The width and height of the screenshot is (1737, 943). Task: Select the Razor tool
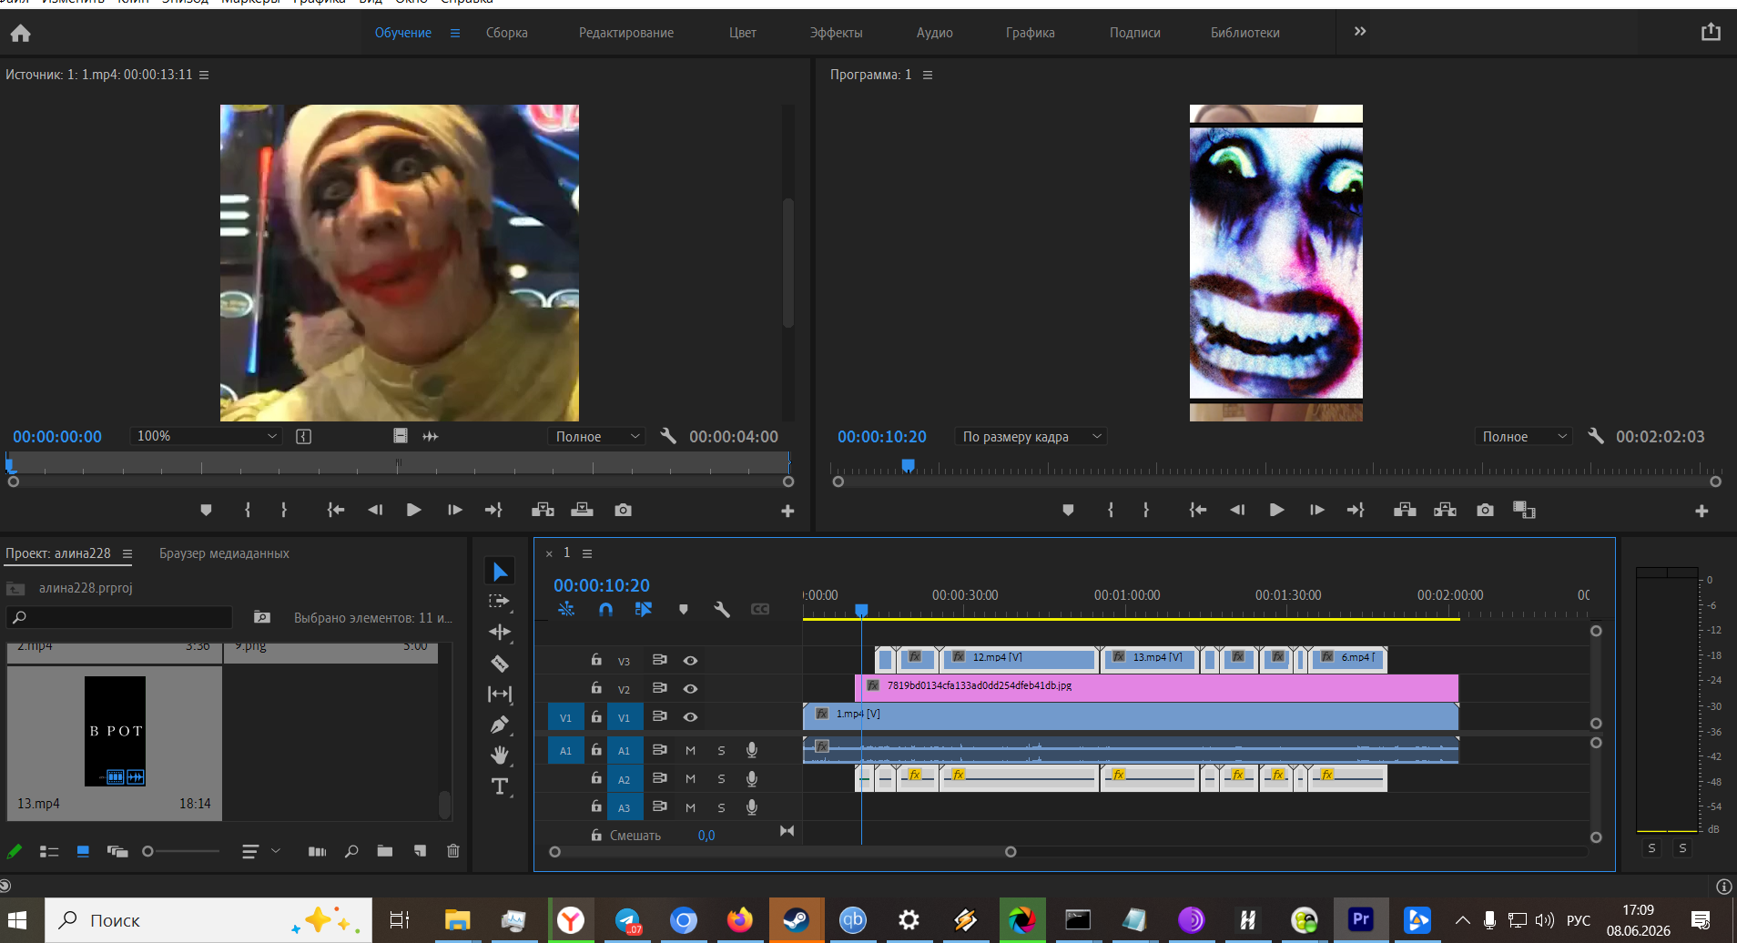click(500, 664)
